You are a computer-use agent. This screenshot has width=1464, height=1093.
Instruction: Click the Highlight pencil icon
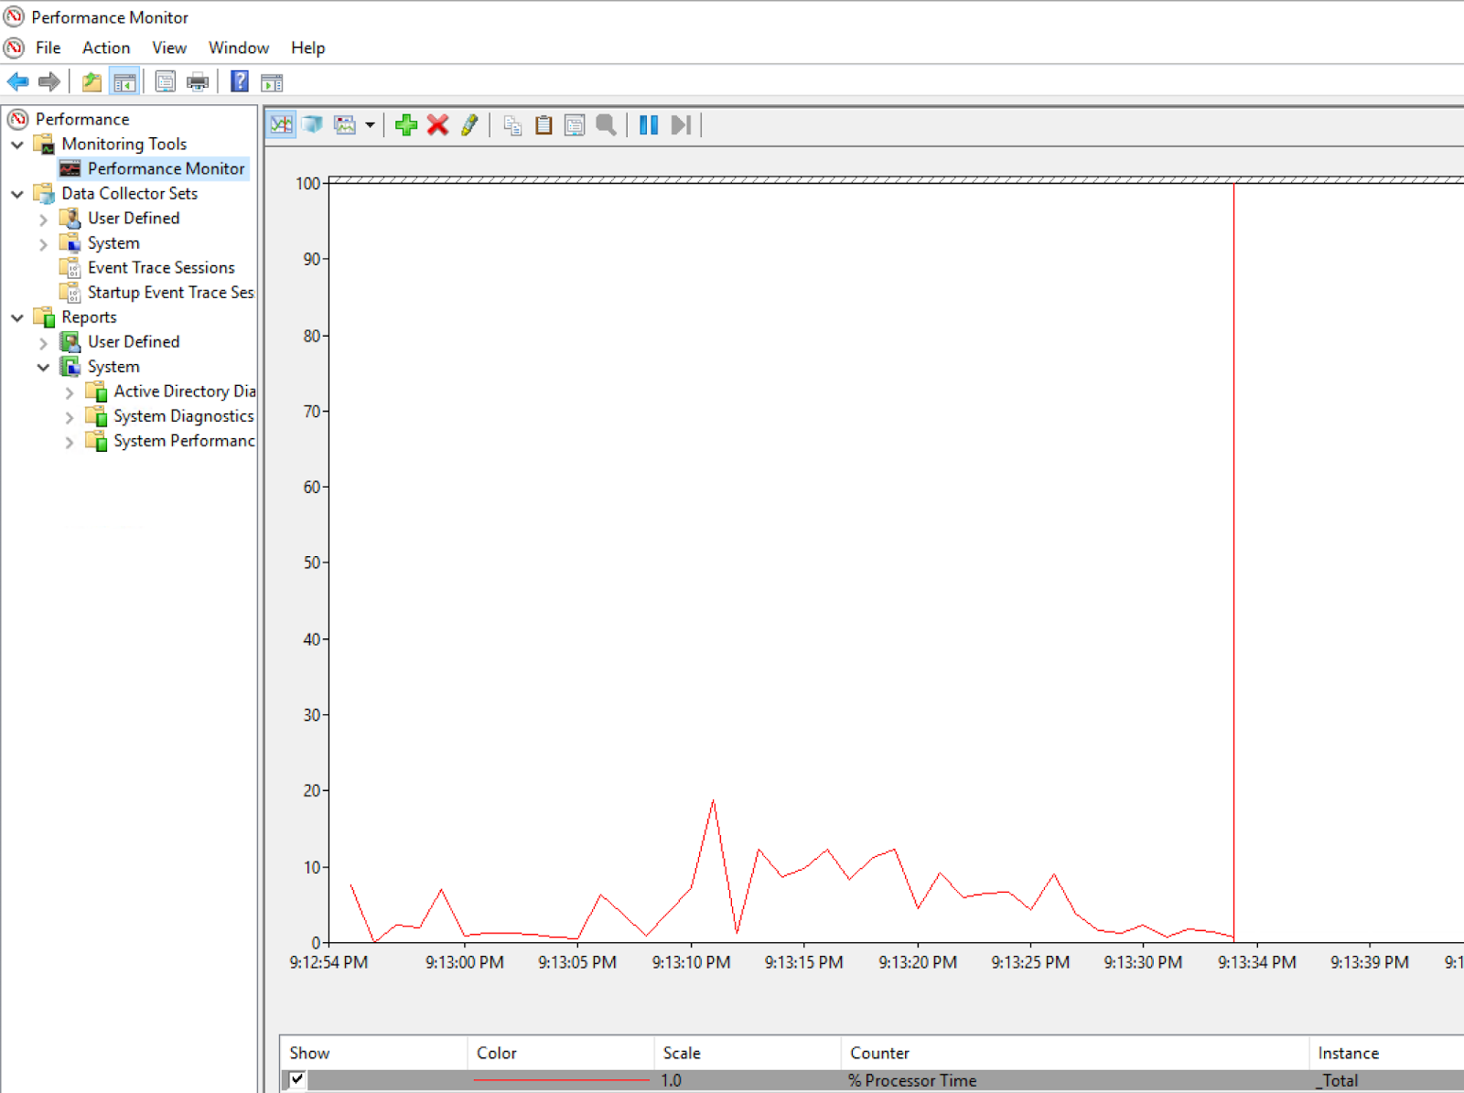469,124
